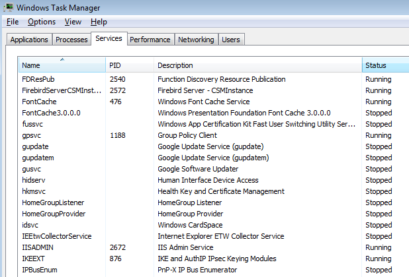
Task: Switch to the Networking tab
Action: click(x=196, y=40)
